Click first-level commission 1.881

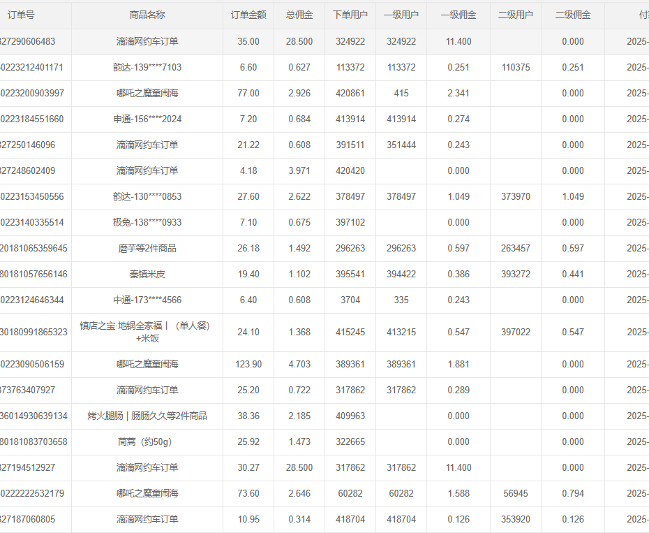pyautogui.click(x=458, y=365)
